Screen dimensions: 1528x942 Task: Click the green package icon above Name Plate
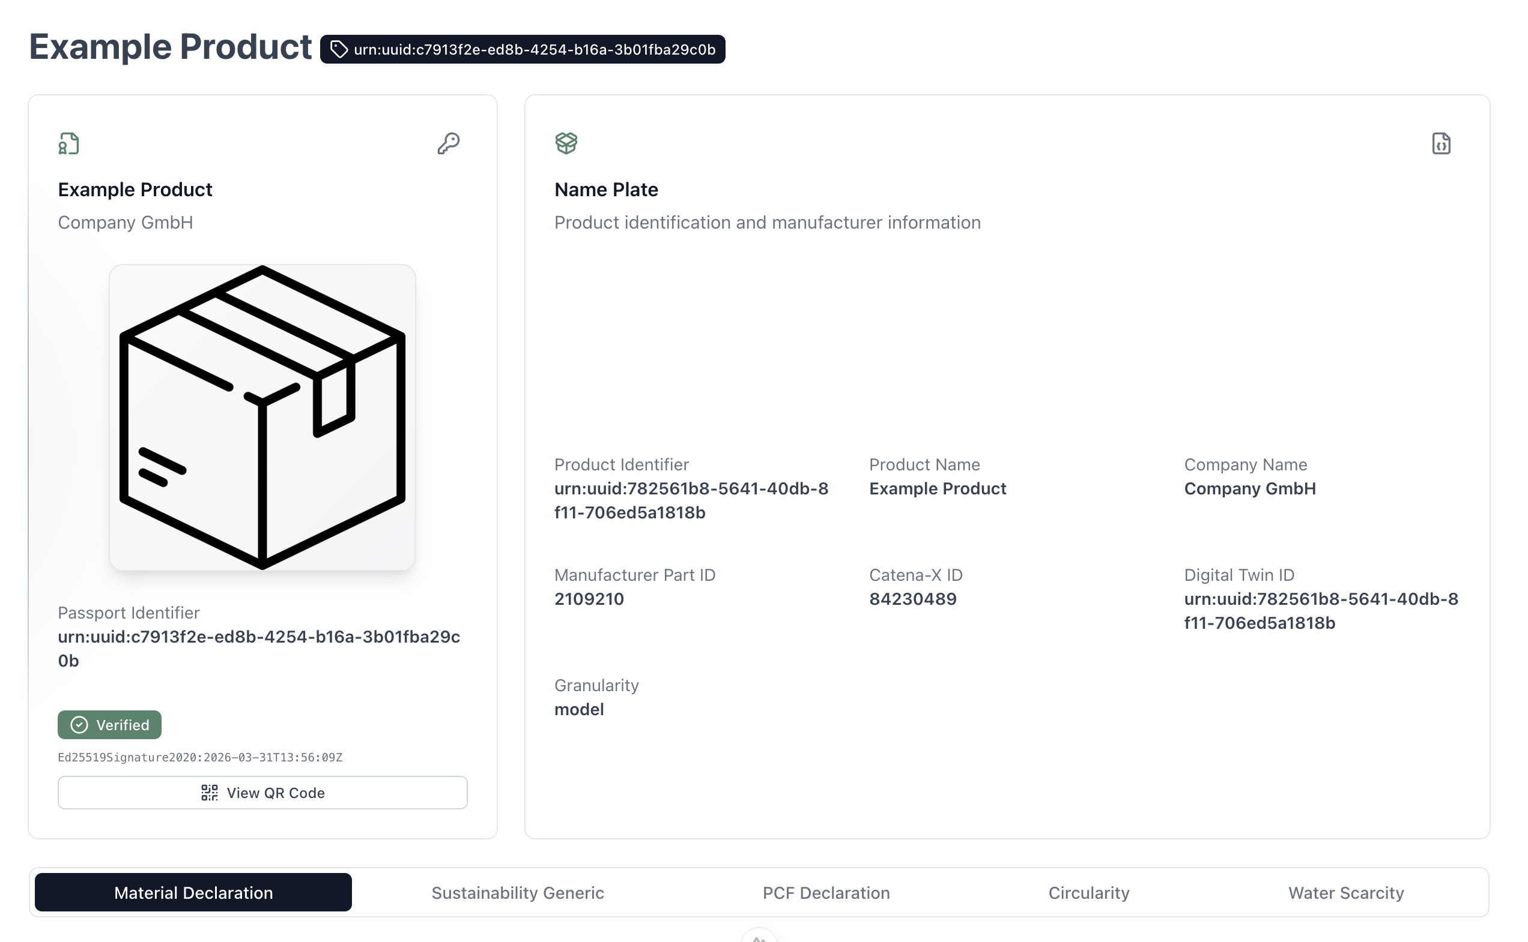[x=566, y=143]
